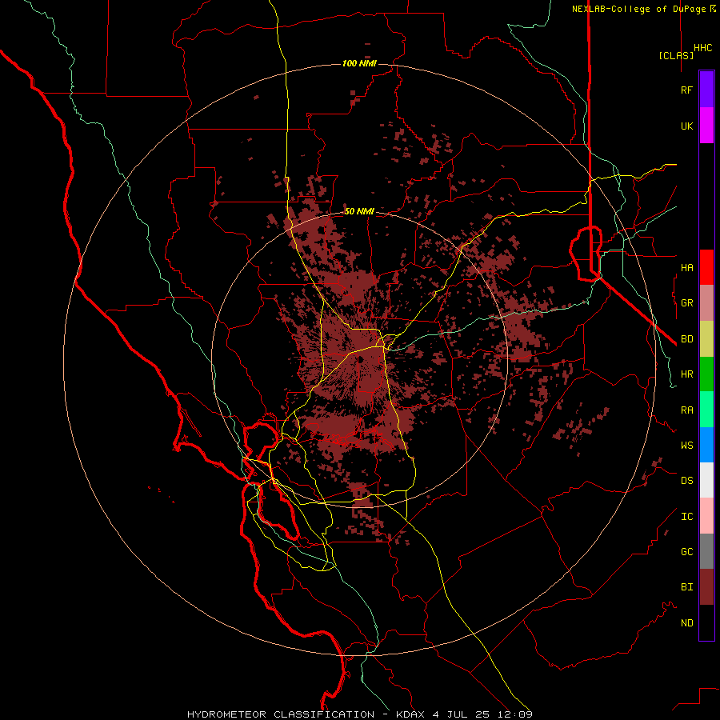Click the RF purple legend swatch
Screen dimensions: 720x720
tap(706, 90)
